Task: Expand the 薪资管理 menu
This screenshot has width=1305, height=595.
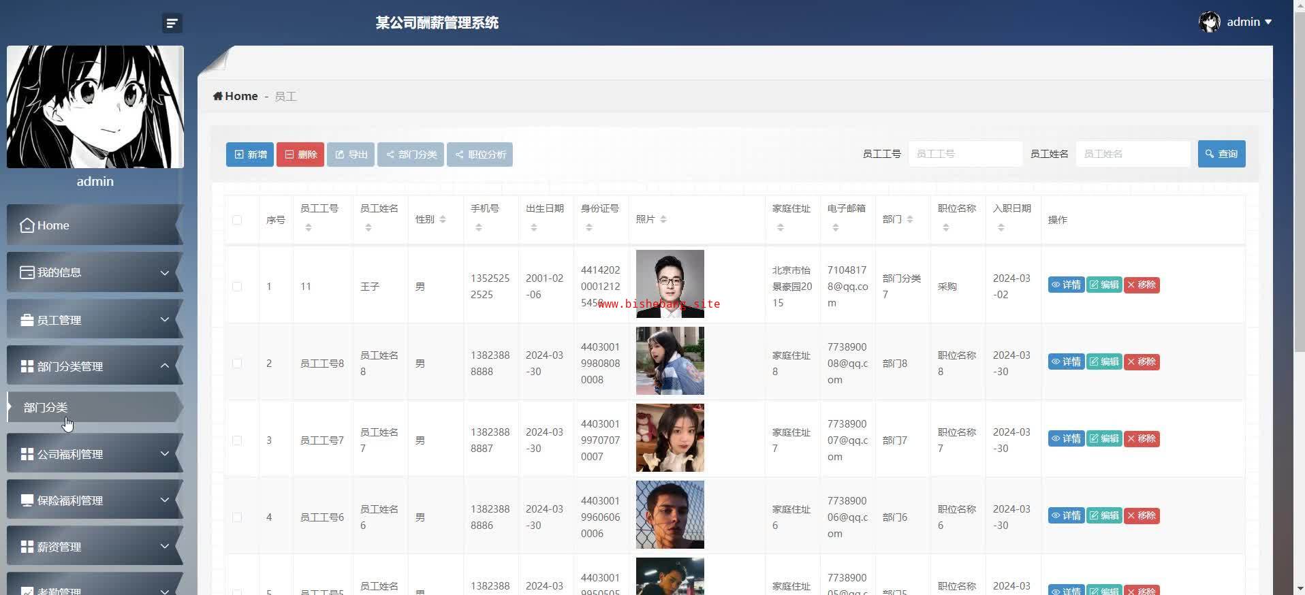Action: (95, 546)
